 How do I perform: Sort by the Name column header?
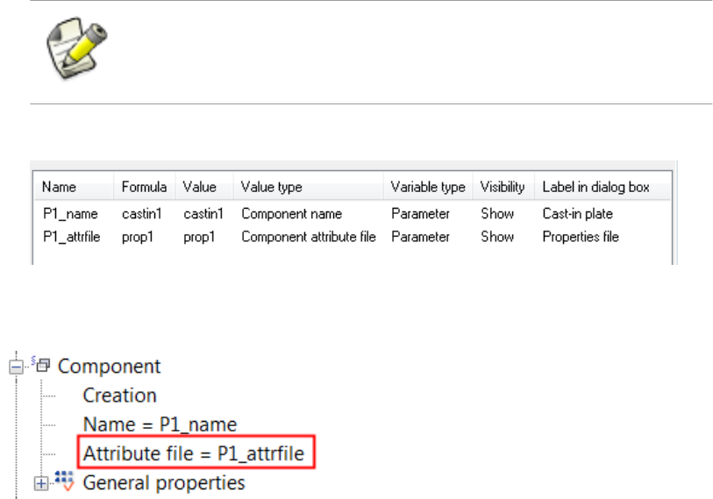click(x=59, y=187)
